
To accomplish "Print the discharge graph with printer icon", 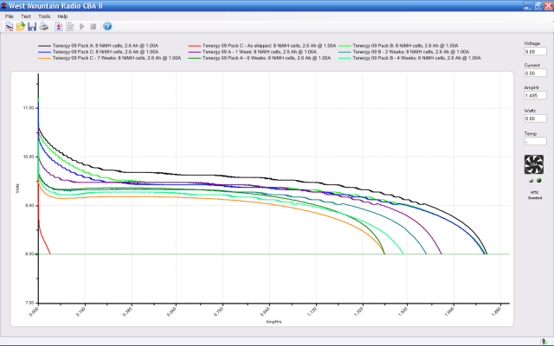I will pyautogui.click(x=43, y=27).
